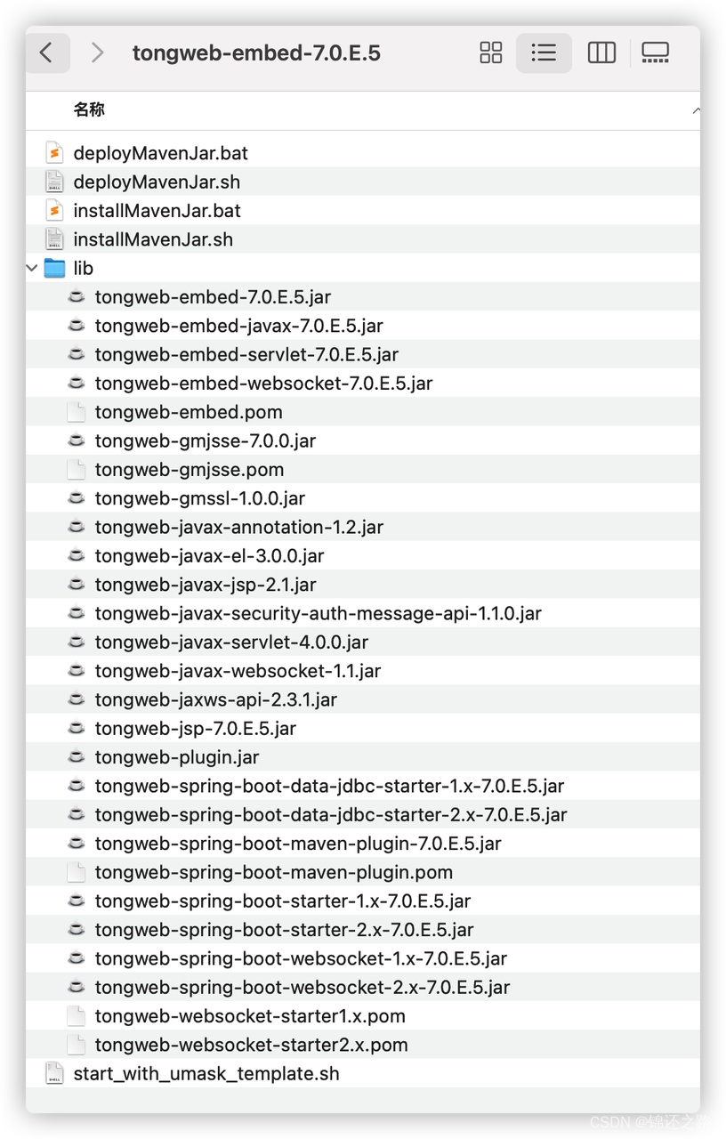The width and height of the screenshot is (726, 1139).
Task: Click the deployMavenJar.bat file icon
Action: click(54, 153)
